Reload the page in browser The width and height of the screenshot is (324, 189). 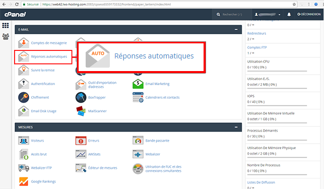(17, 5)
